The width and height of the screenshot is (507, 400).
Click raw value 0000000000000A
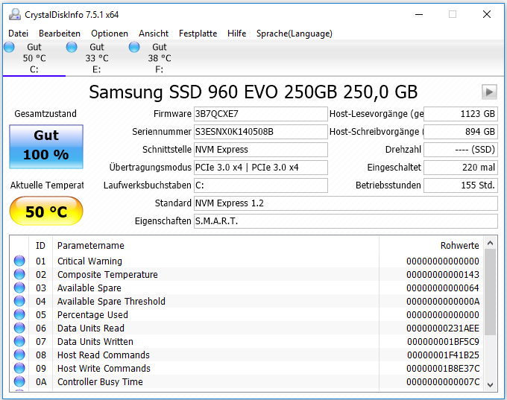click(443, 302)
